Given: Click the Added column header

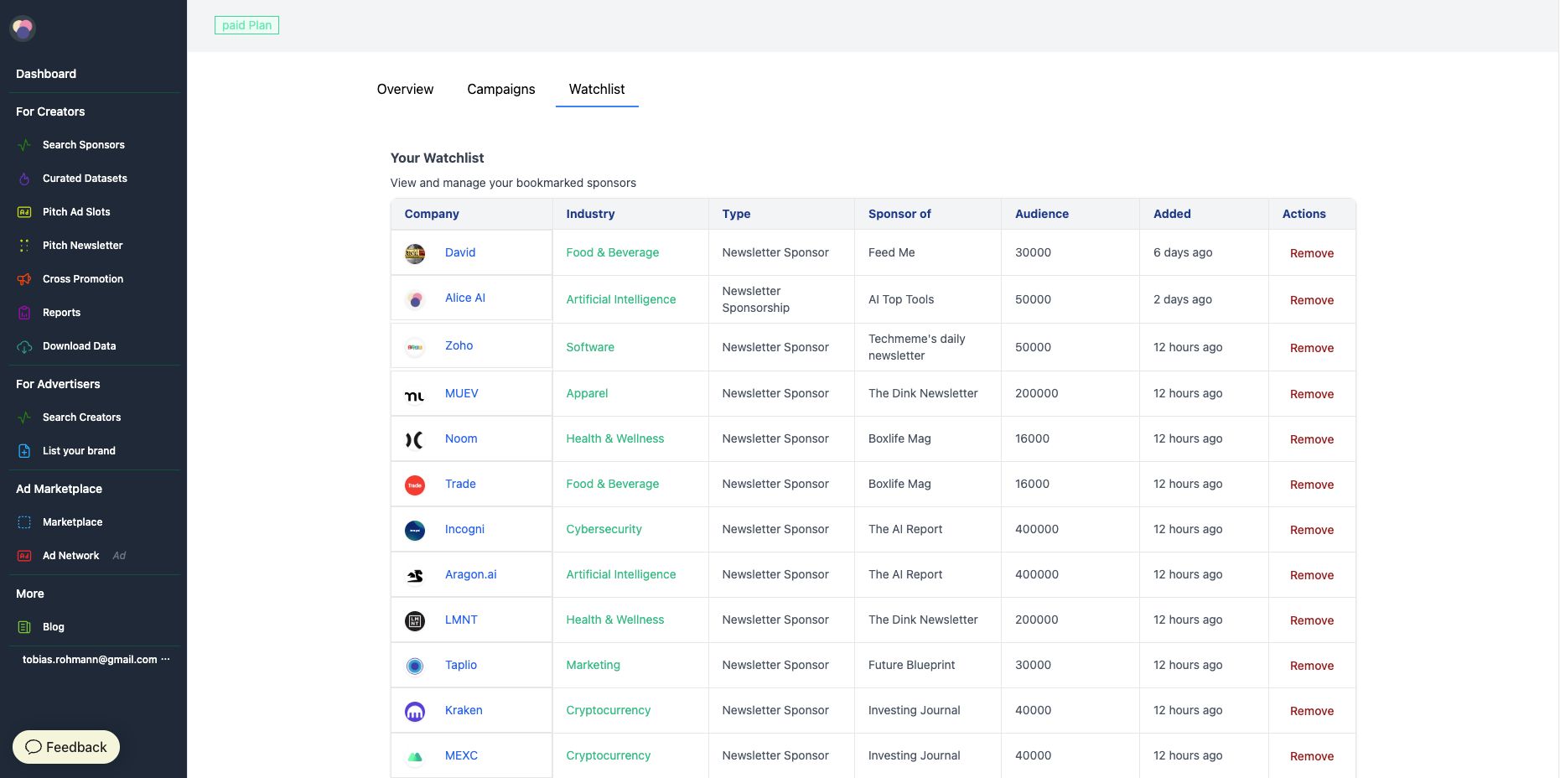Looking at the screenshot, I should click(1172, 214).
